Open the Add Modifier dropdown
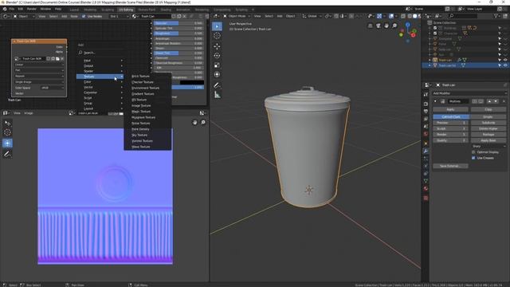Image resolution: width=510 pixels, height=287 pixels. coord(469,93)
